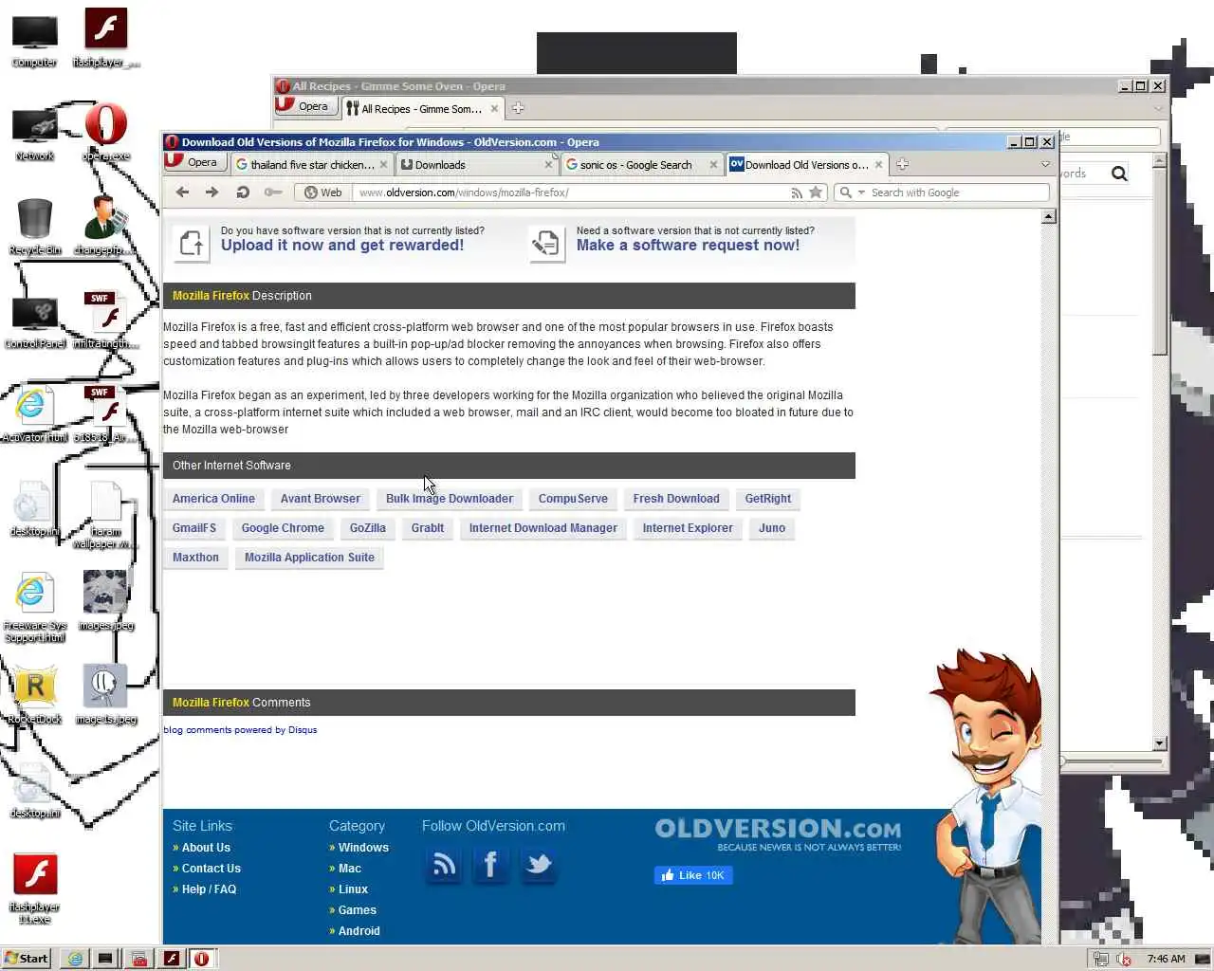This screenshot has height=971, width=1214.
Task: Expand the closed tabs dropdown arrow
Action: 1045,164
